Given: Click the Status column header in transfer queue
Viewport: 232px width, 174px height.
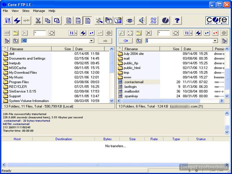Looking at the screenshot, I should pyautogui.click(x=201, y=139).
